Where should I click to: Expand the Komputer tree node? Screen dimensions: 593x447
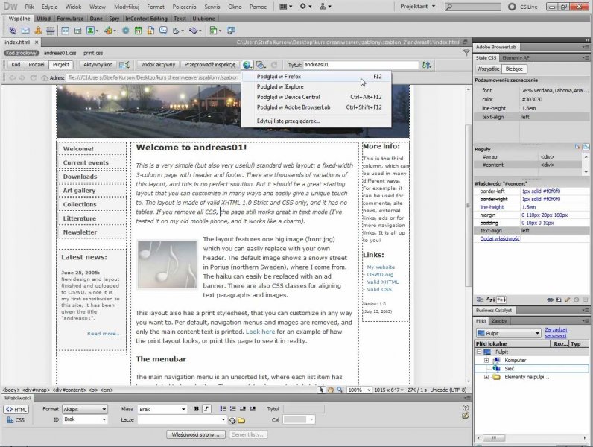pyautogui.click(x=486, y=360)
